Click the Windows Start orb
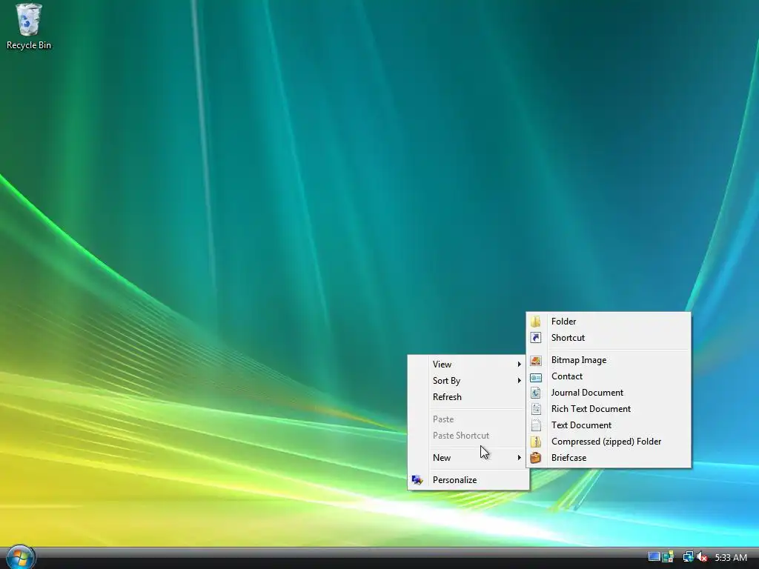Image resolution: width=759 pixels, height=569 pixels. click(20, 557)
